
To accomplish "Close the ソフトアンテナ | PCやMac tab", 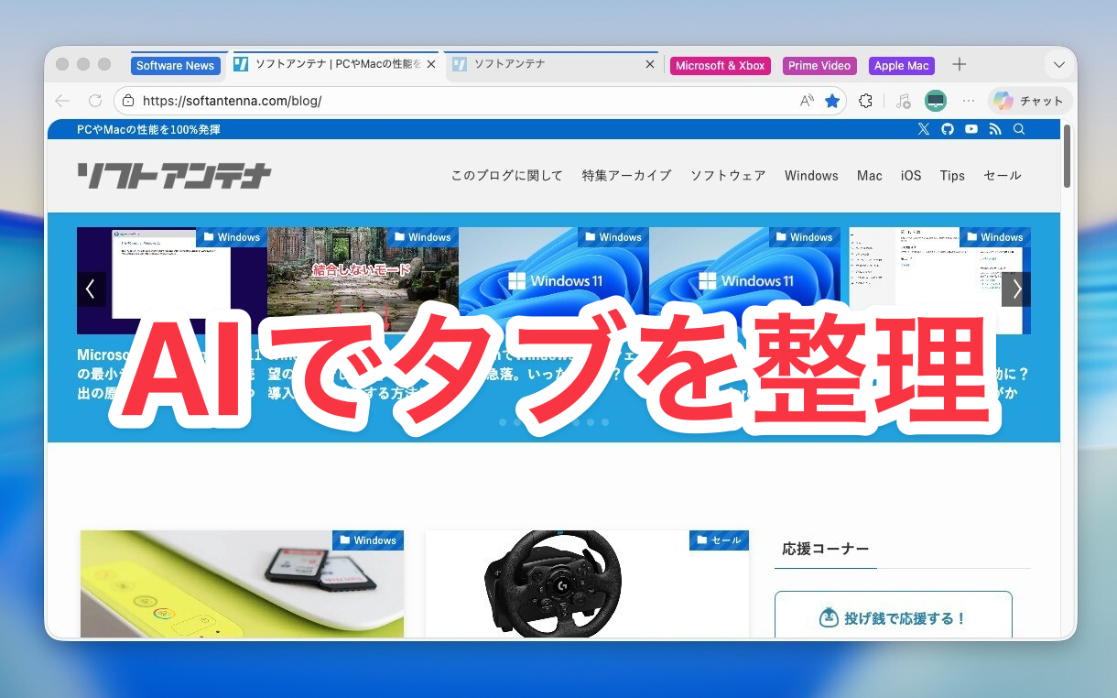I will [431, 65].
